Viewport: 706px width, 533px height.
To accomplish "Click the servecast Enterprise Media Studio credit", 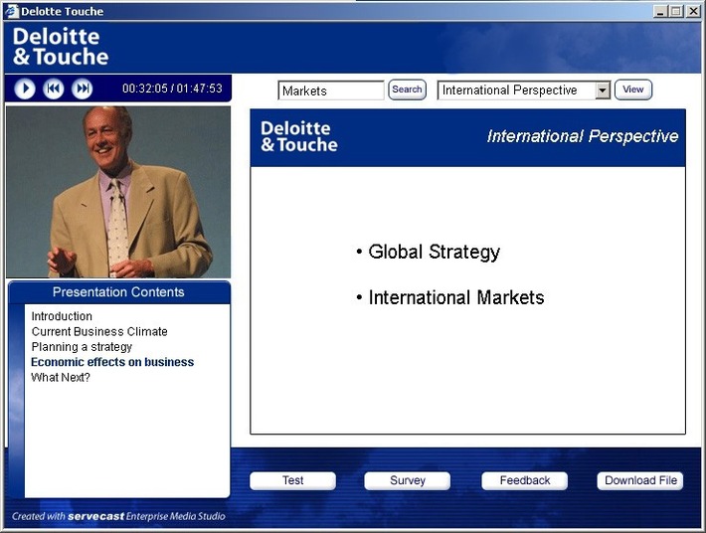I will [118, 516].
